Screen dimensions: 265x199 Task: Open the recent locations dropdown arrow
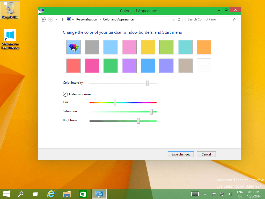57,19
